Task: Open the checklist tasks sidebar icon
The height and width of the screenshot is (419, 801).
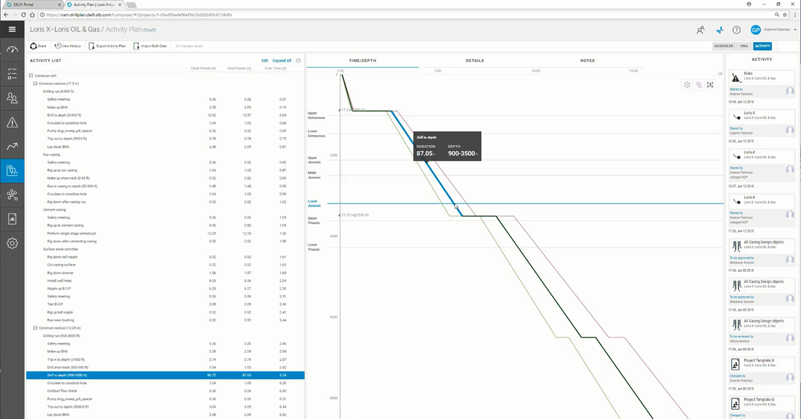Action: (12, 74)
